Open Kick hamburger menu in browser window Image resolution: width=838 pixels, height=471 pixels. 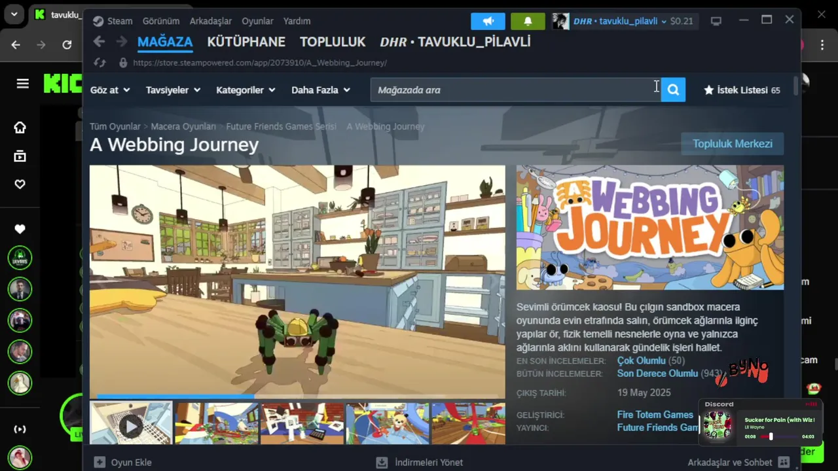[23, 83]
